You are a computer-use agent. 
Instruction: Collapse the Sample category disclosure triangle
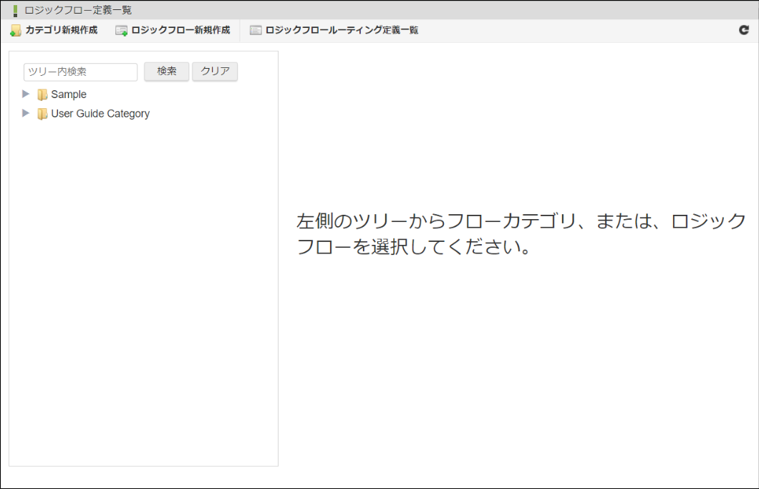(26, 94)
